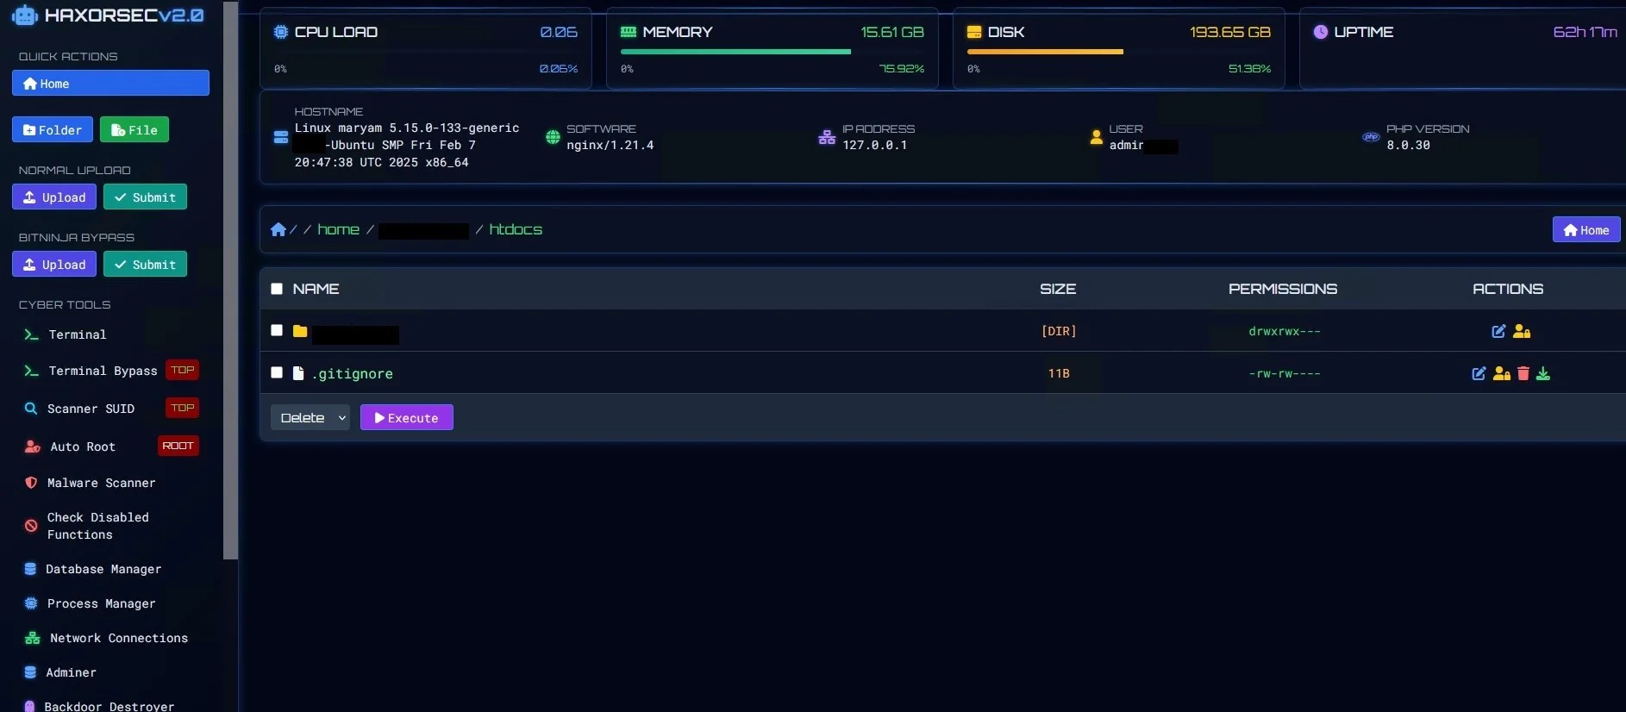Click the drwxrwx--- permissions value
Viewport: 1626px width, 712px height.
(x=1285, y=331)
